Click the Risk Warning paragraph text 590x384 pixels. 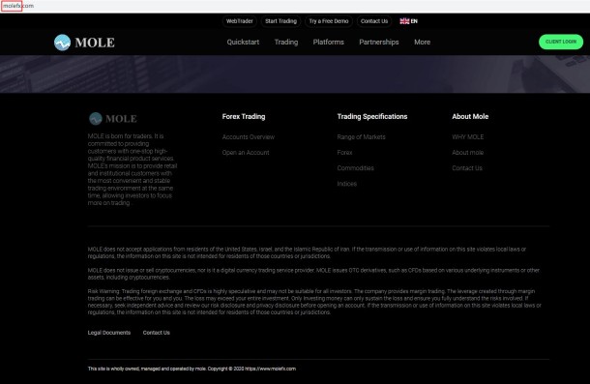[314, 302]
